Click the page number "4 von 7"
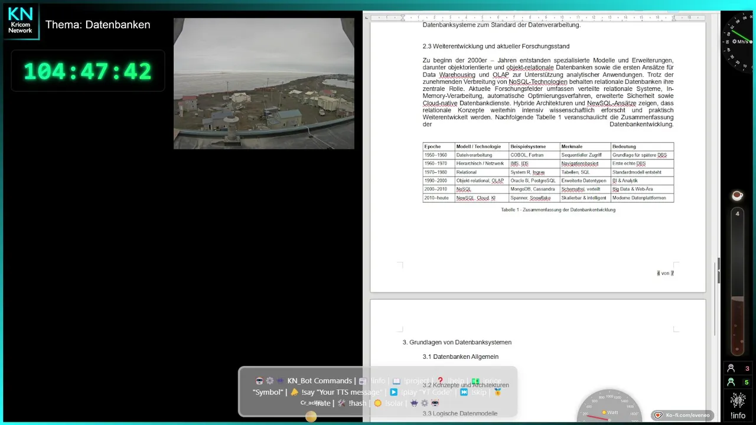The image size is (756, 425). [x=666, y=273]
